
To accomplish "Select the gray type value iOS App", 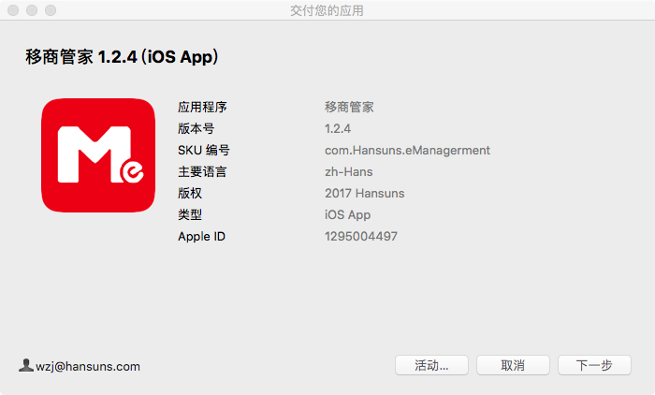I will coord(347,215).
